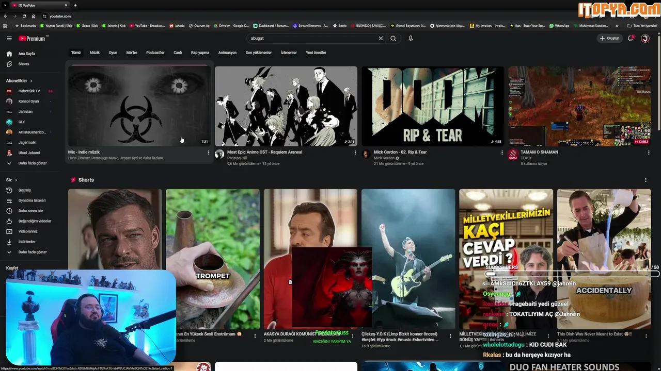This screenshot has height=371, width=661.
Task: Open the Çilekeş Y.O.K guitar short
Action: tap(408, 259)
